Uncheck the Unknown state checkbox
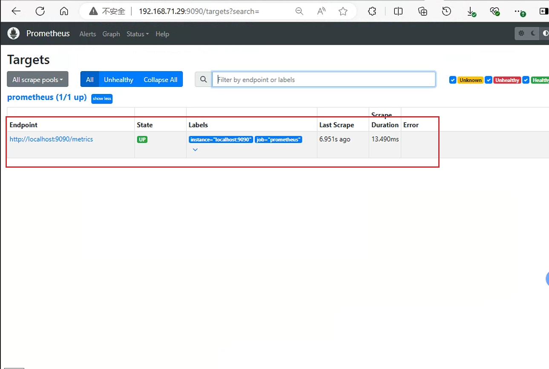This screenshot has width=549, height=369. [x=453, y=80]
